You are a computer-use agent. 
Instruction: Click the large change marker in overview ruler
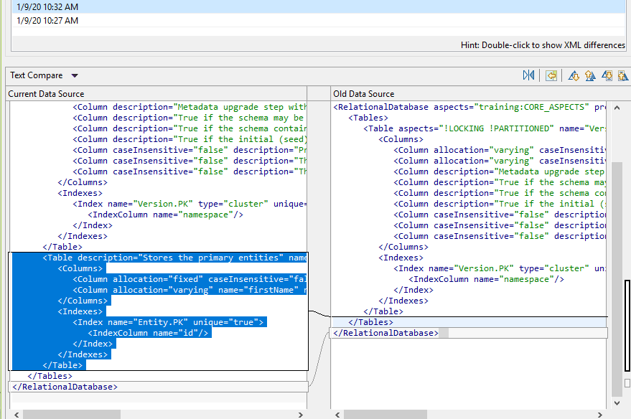click(627, 325)
